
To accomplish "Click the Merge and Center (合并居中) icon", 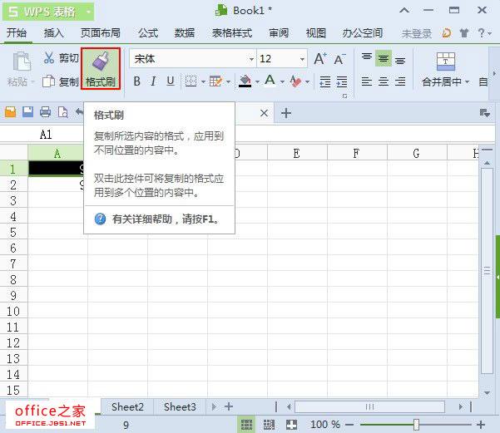I will point(446,62).
